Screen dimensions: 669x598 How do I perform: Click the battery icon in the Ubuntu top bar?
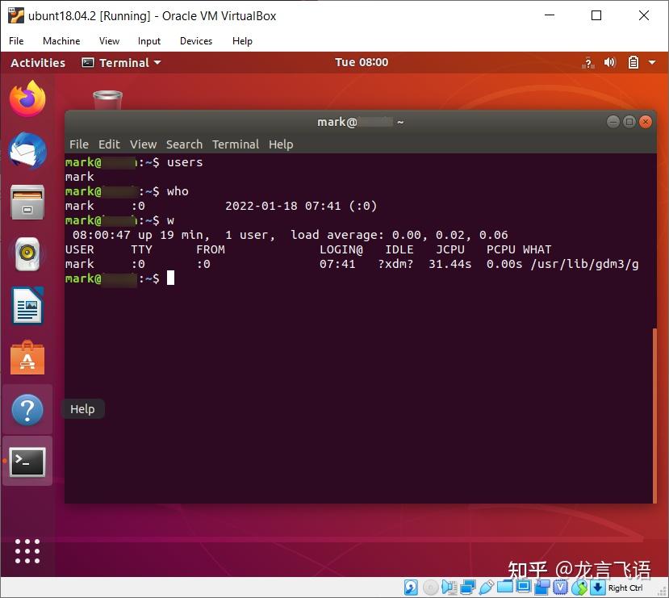pos(633,61)
